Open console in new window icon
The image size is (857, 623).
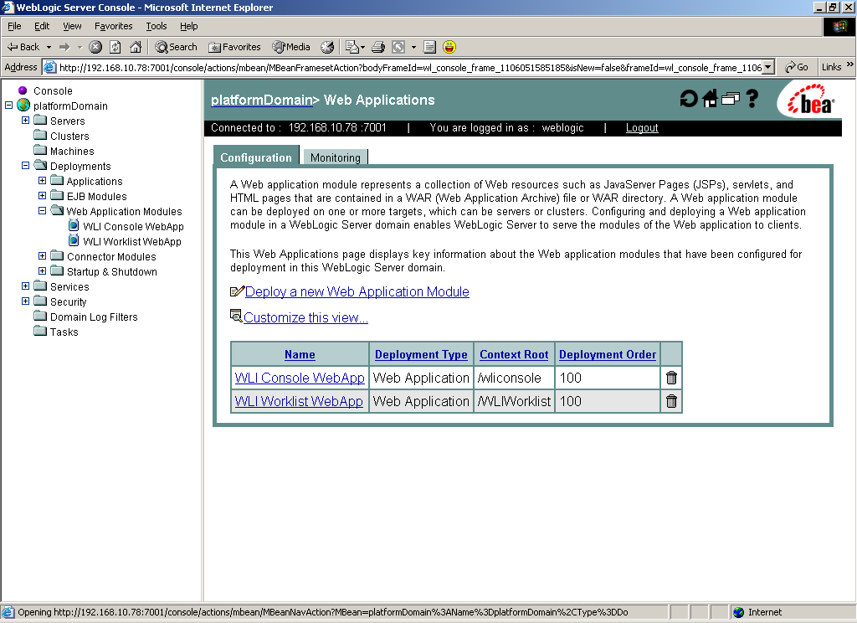[730, 99]
